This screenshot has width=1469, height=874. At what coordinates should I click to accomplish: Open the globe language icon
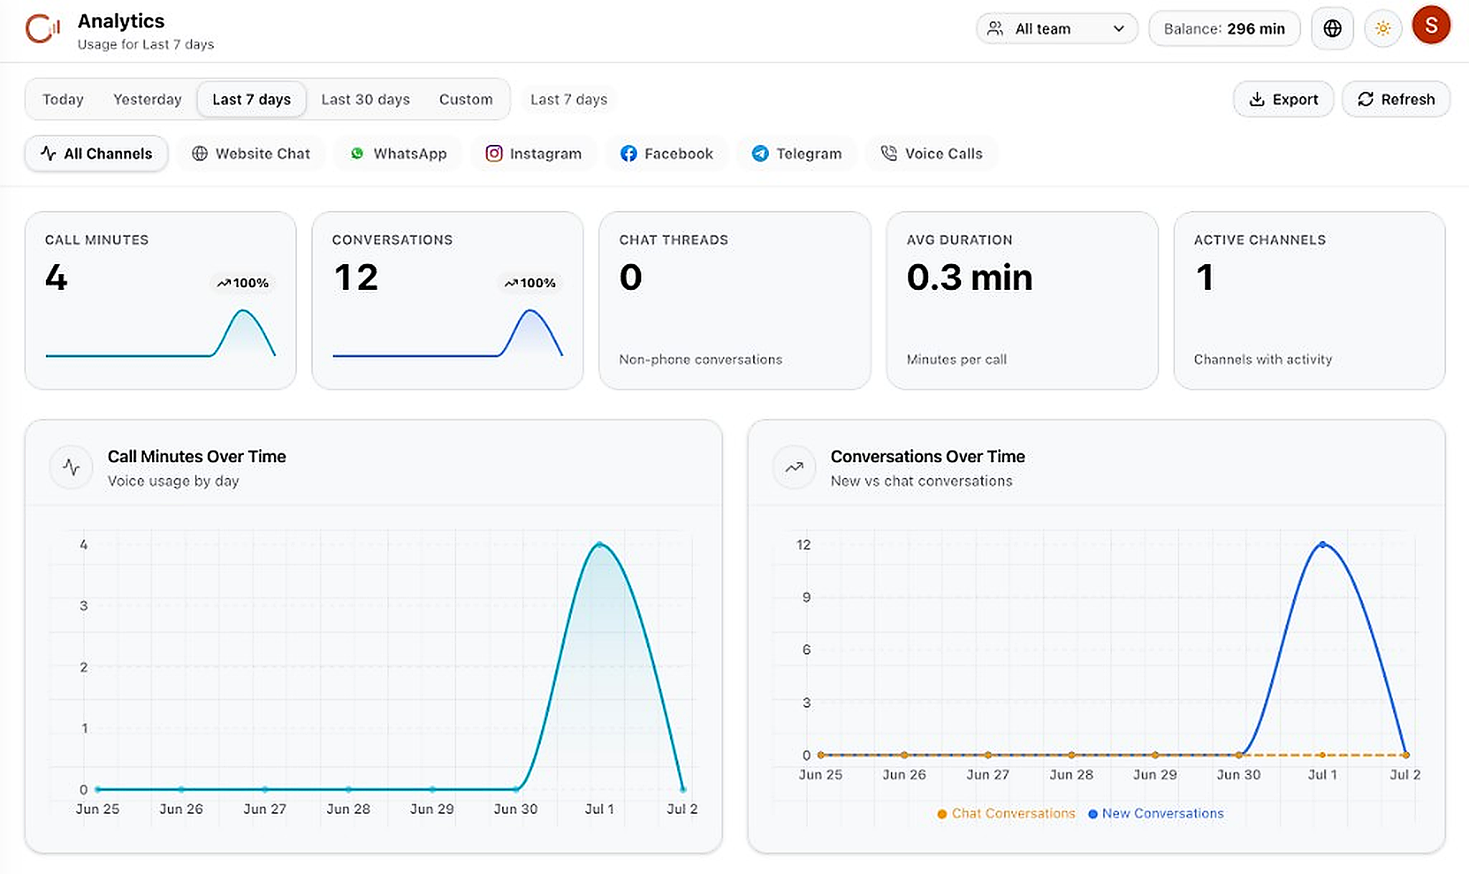pyautogui.click(x=1332, y=29)
